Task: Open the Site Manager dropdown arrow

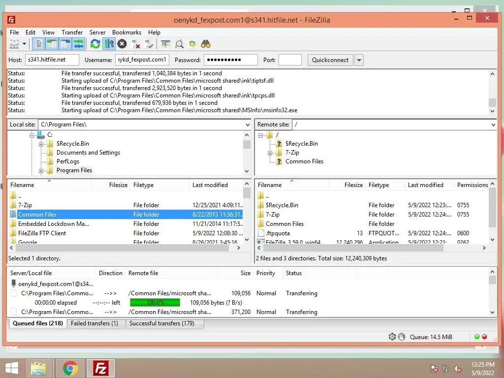Action: 24,44
